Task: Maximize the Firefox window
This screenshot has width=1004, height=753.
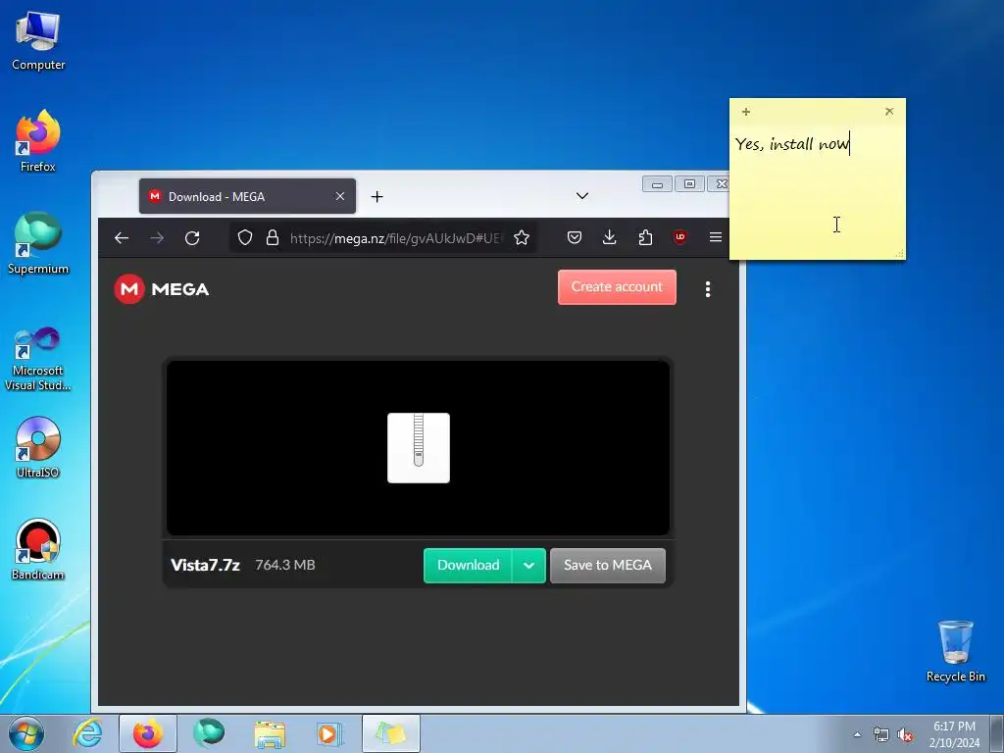Action: click(x=689, y=184)
